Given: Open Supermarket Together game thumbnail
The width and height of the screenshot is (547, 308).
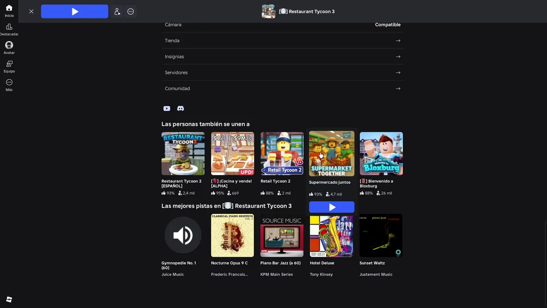Looking at the screenshot, I should pyautogui.click(x=332, y=154).
